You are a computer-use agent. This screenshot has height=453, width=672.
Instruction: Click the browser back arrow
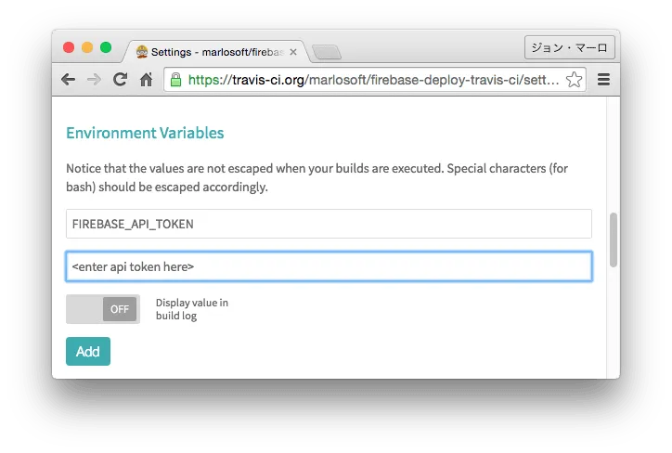click(x=68, y=80)
